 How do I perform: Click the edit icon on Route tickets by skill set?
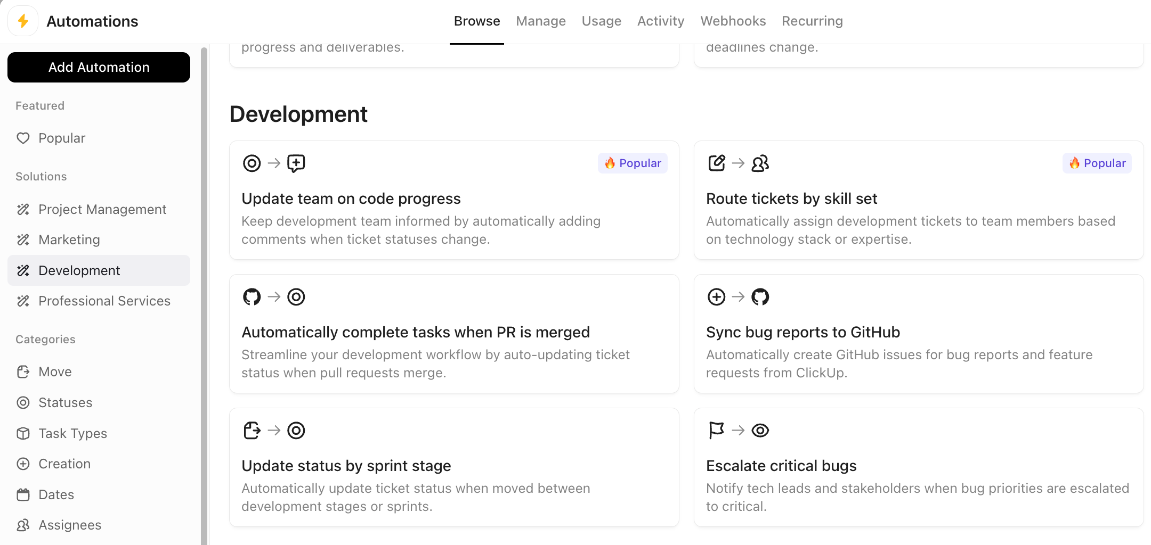[x=716, y=163]
